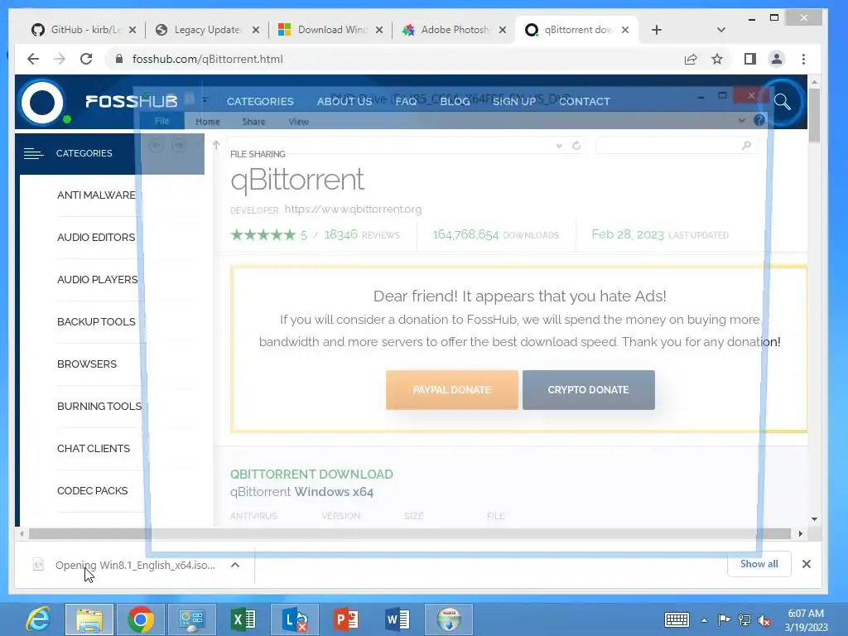848x636 pixels.
Task: Open the BROWSERS category
Action: pyautogui.click(x=87, y=364)
